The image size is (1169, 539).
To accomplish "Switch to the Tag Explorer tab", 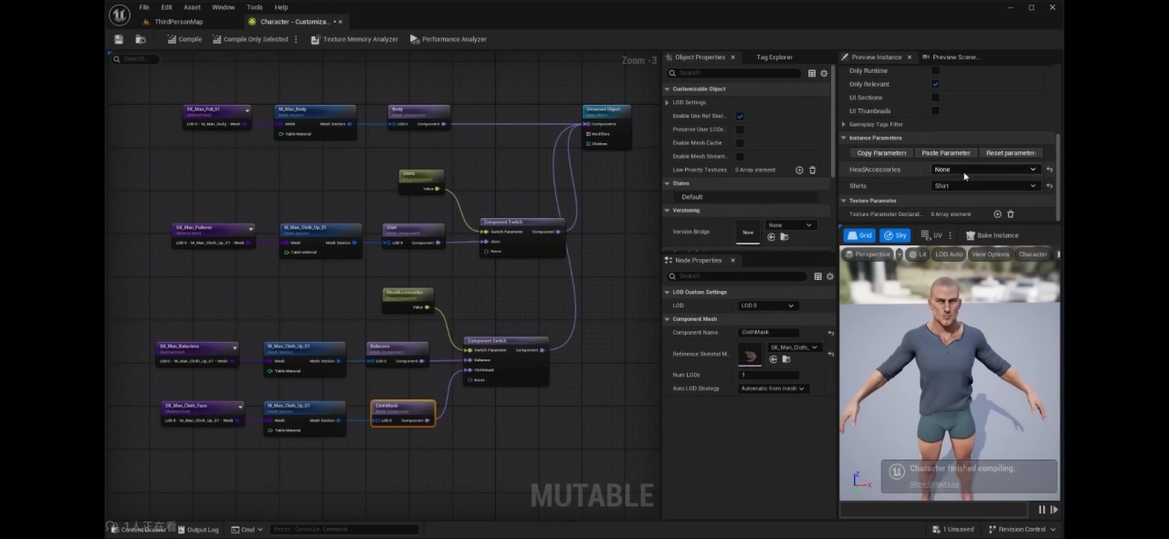I will (x=774, y=57).
